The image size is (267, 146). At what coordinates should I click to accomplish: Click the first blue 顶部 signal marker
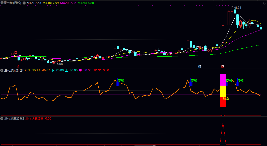118,82
